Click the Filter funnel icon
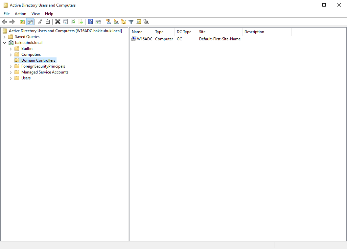Viewport: 347px width, 249px height. coord(131,22)
